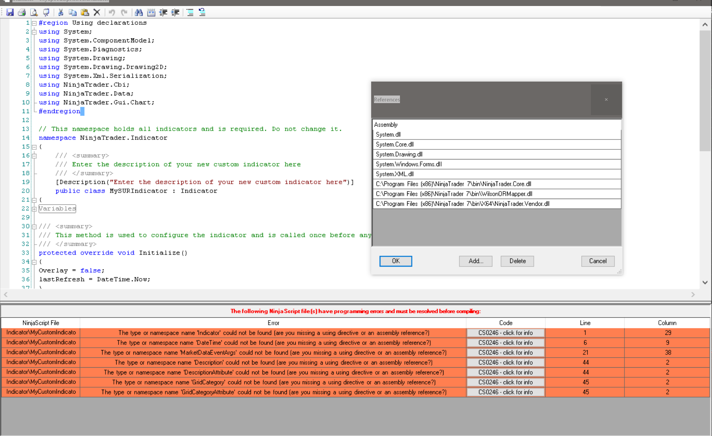Open CS0246 info for 'DescriptionAttribute' error
The height and width of the screenshot is (436, 712).
pyautogui.click(x=505, y=372)
